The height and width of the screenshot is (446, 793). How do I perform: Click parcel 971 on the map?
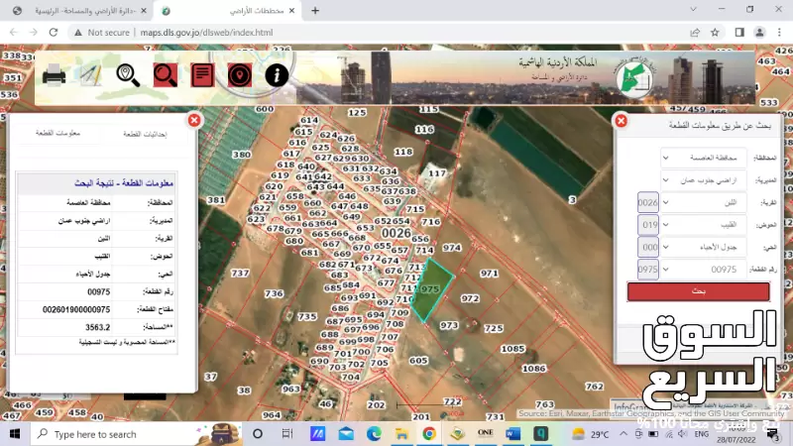pyautogui.click(x=489, y=274)
